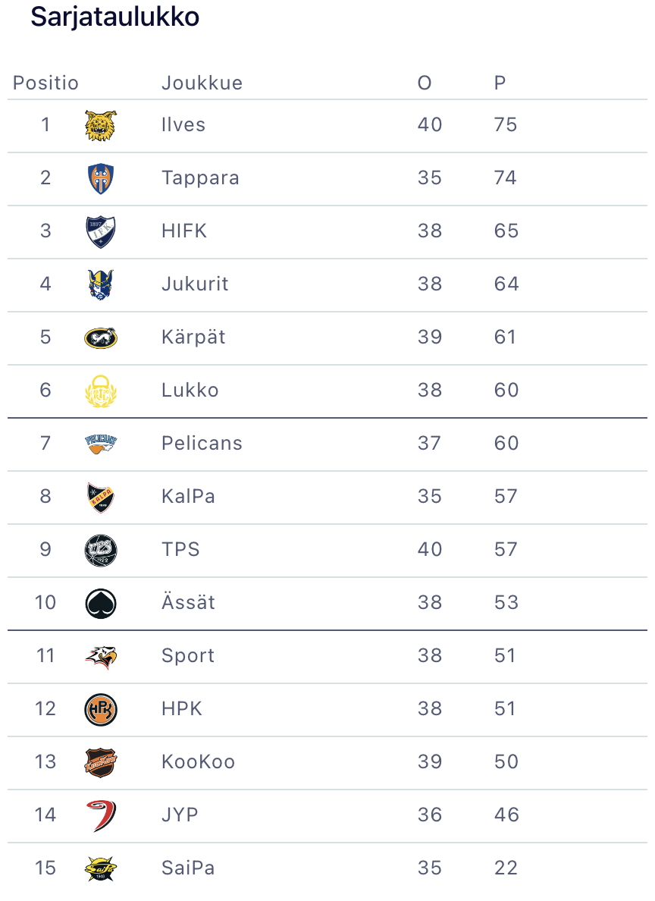Click the Sarjataulukko heading
655x901 pixels.
[x=114, y=17]
